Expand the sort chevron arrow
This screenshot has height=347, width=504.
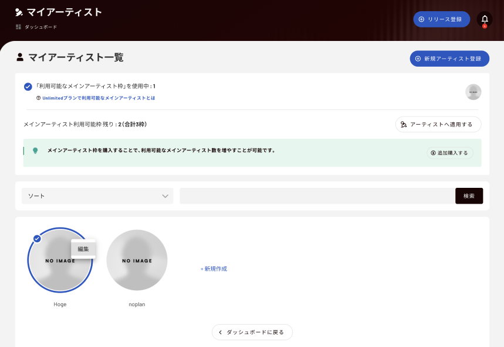(x=165, y=196)
